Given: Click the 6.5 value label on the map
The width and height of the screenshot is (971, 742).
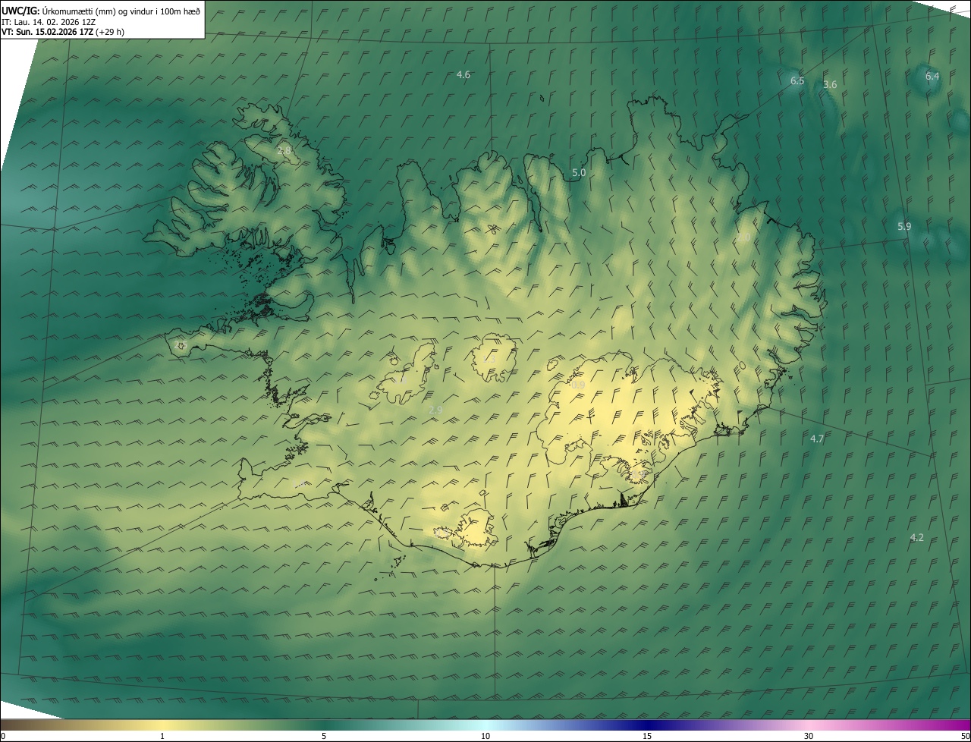Looking at the screenshot, I should pyautogui.click(x=797, y=80).
